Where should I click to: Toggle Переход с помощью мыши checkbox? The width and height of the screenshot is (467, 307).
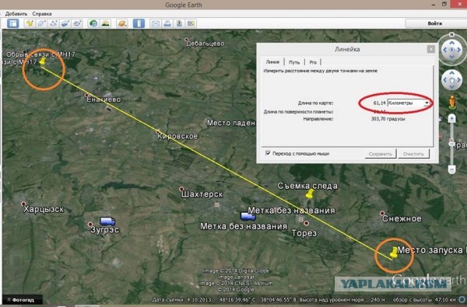[268, 153]
